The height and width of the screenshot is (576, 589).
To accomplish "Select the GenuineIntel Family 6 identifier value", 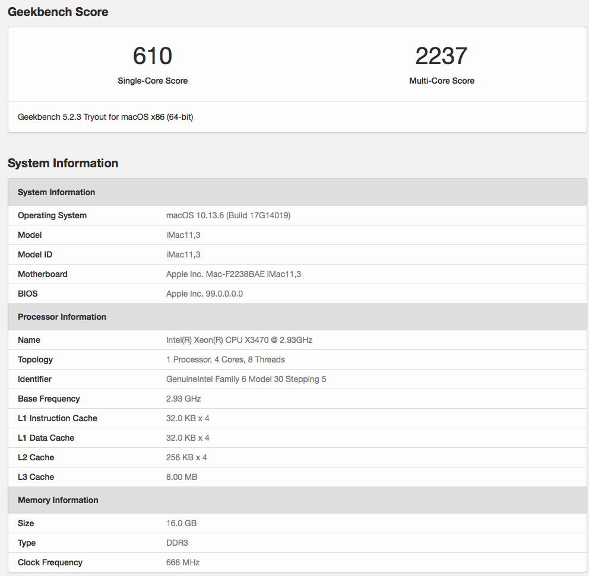I will (x=246, y=379).
